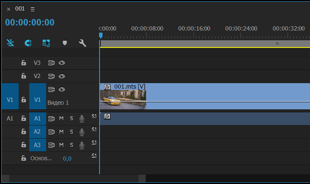The height and width of the screenshot is (184, 310).
Task: Add a marker with marker icon
Action: [65, 43]
